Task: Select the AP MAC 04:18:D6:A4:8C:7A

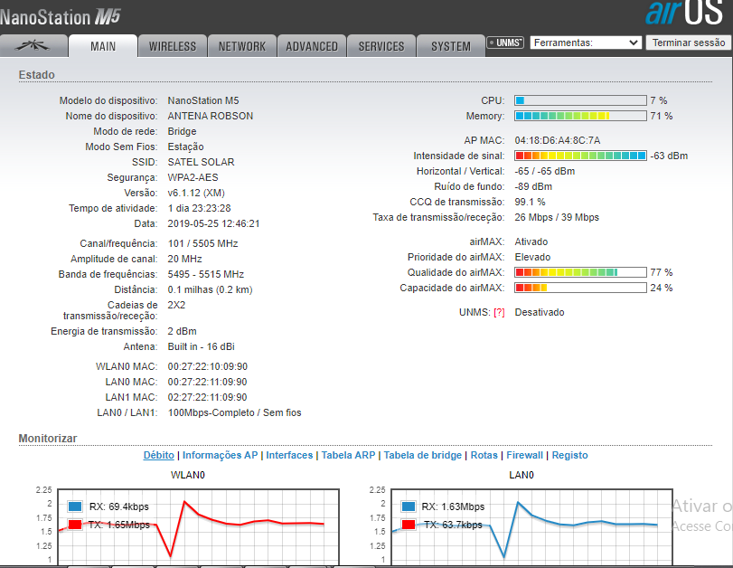Action: [558, 140]
